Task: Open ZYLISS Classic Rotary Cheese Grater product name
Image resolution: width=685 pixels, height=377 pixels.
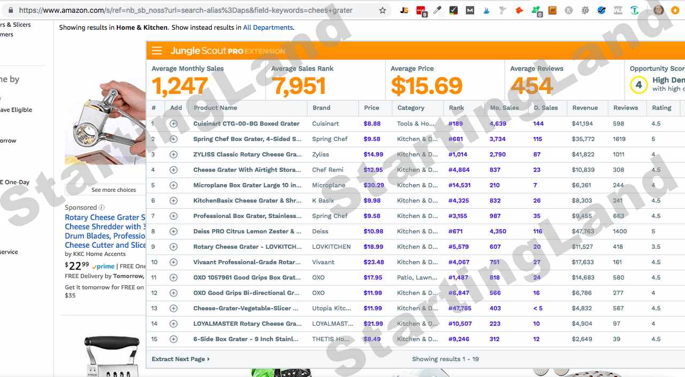Action: coord(247,155)
